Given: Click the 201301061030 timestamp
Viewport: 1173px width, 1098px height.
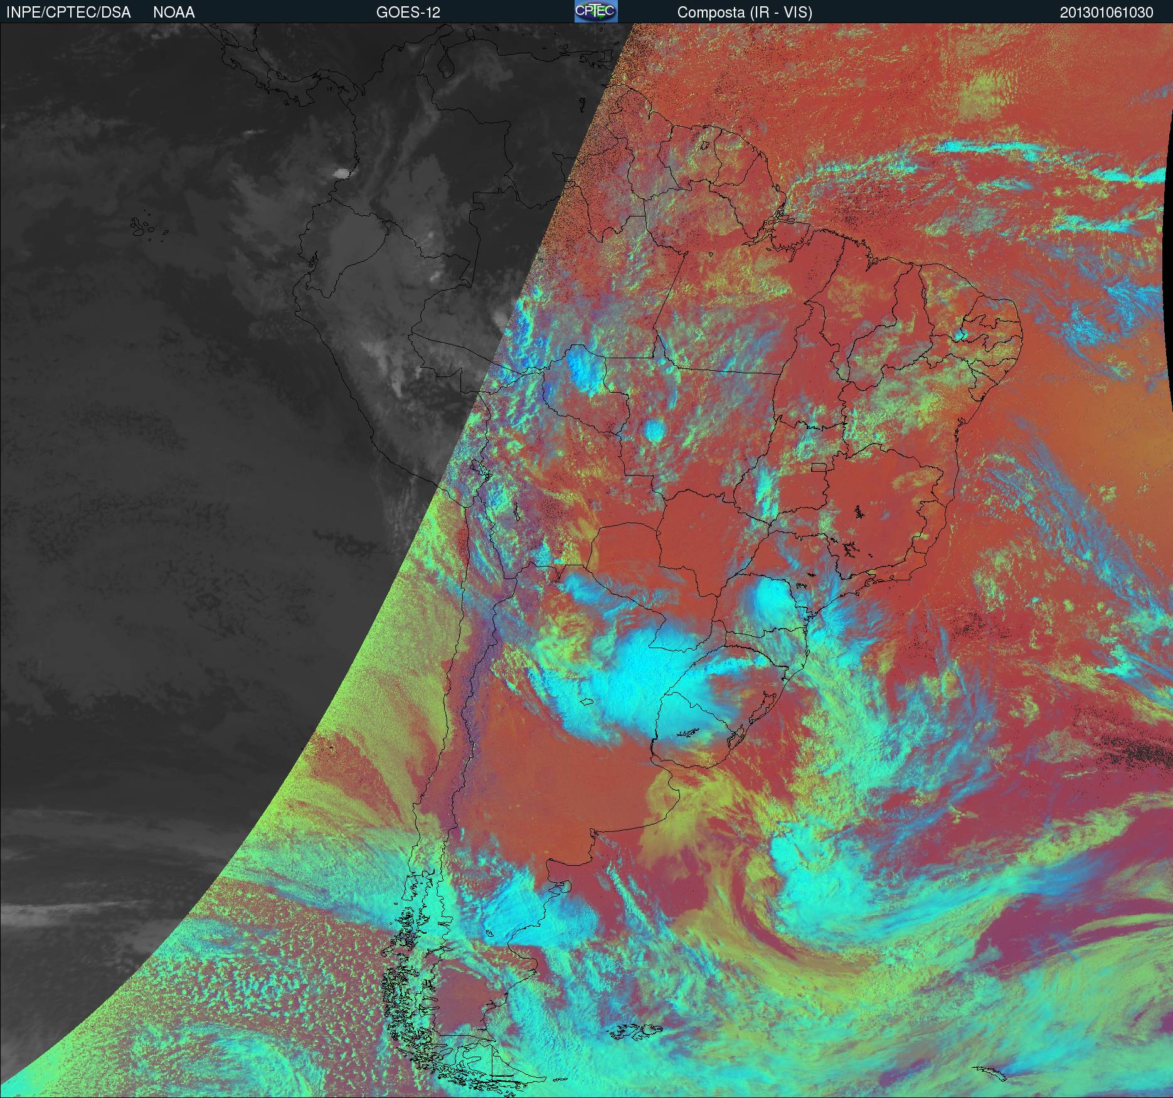Looking at the screenshot, I should (1107, 13).
